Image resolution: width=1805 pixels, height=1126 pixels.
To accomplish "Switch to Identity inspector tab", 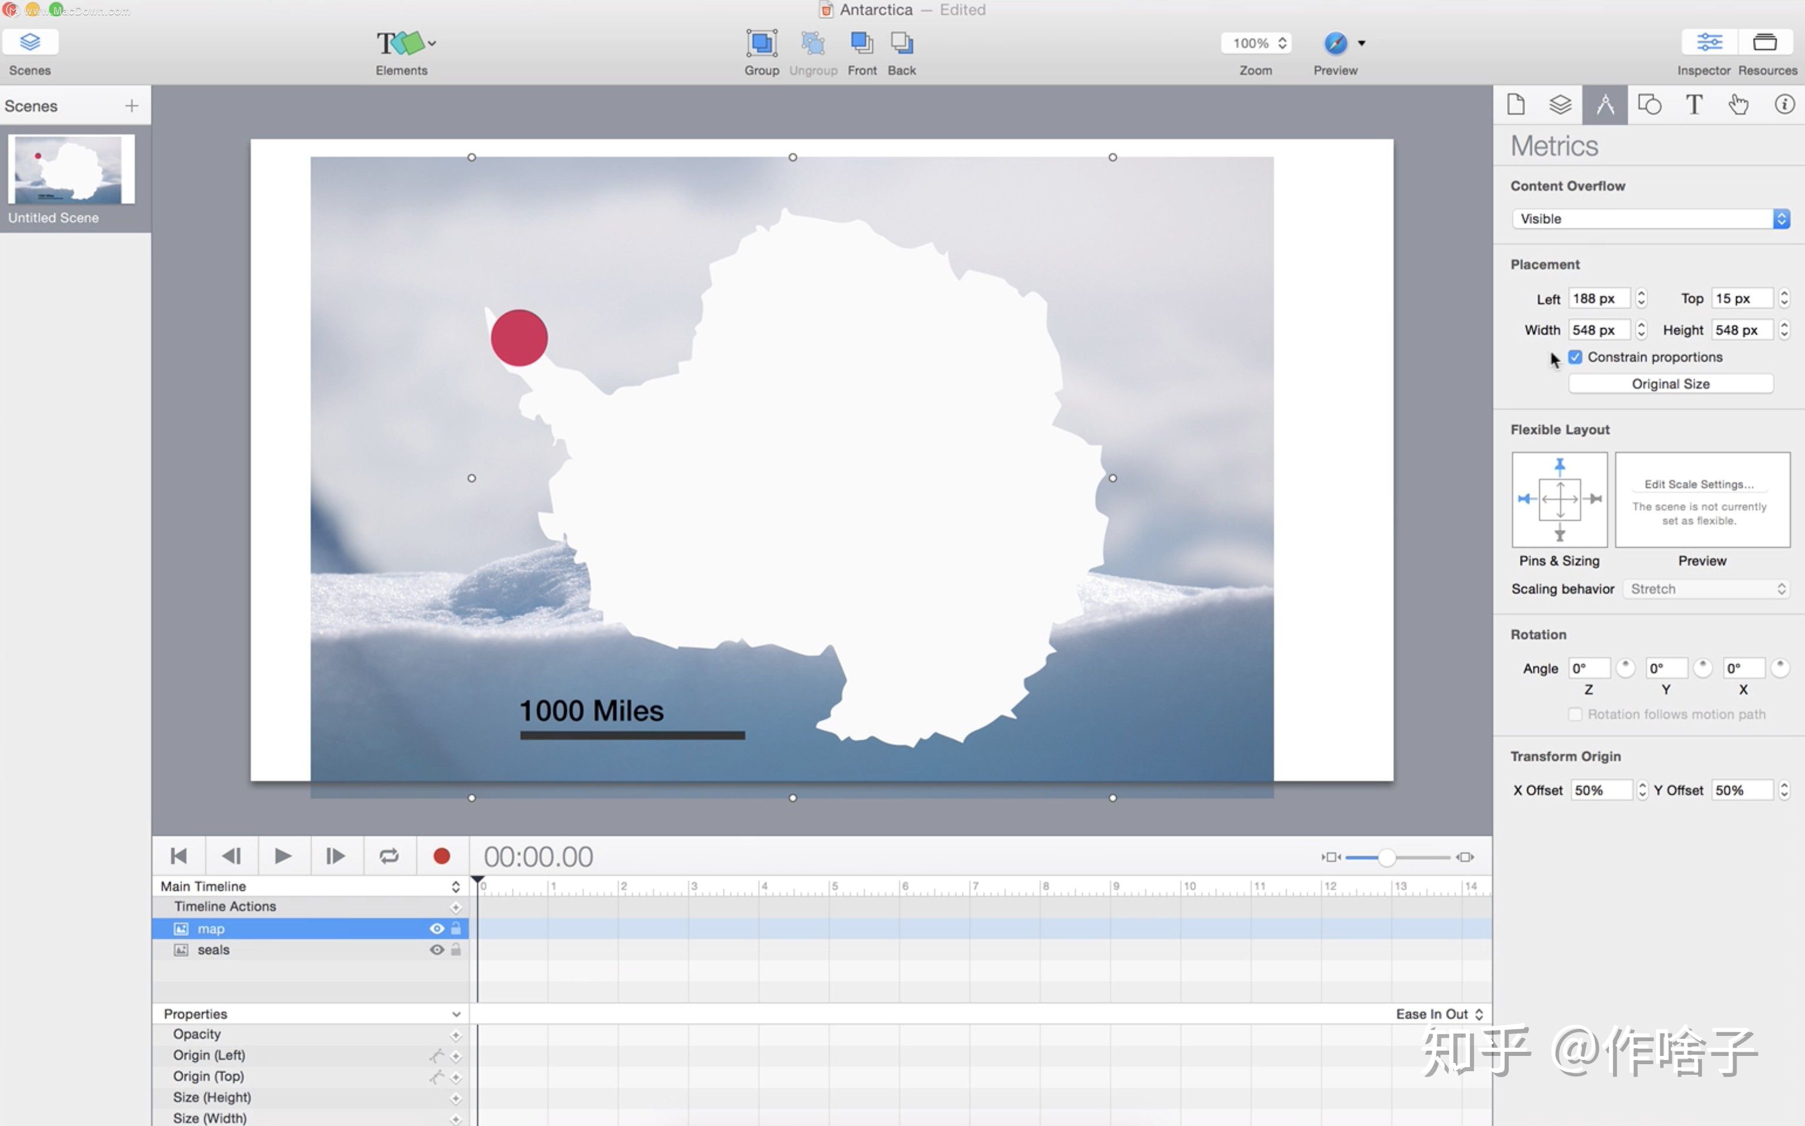I will coord(1784,104).
